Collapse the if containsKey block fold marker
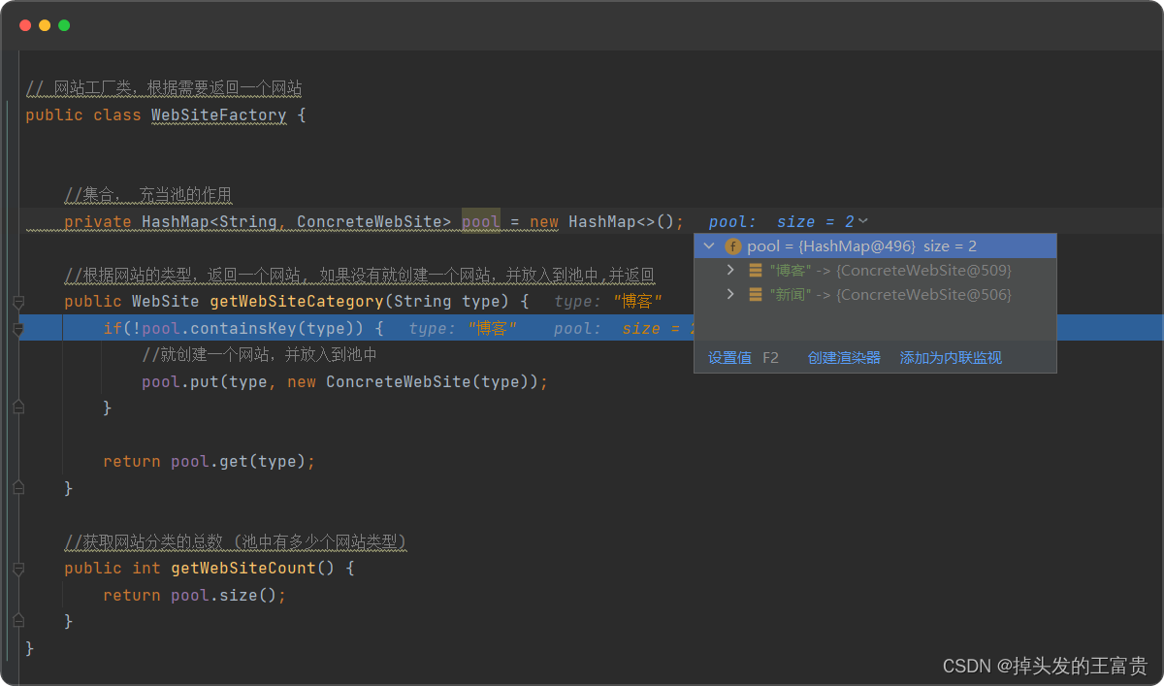Screen dimensions: 1164x686 [x=17, y=330]
